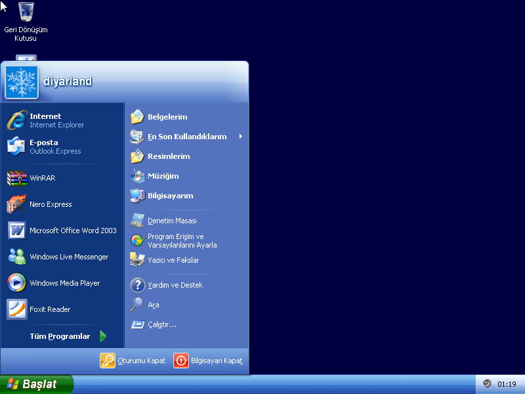Click the Yardım ve Destek question icon
Viewport: 525px width, 394px height.
pyautogui.click(x=137, y=285)
